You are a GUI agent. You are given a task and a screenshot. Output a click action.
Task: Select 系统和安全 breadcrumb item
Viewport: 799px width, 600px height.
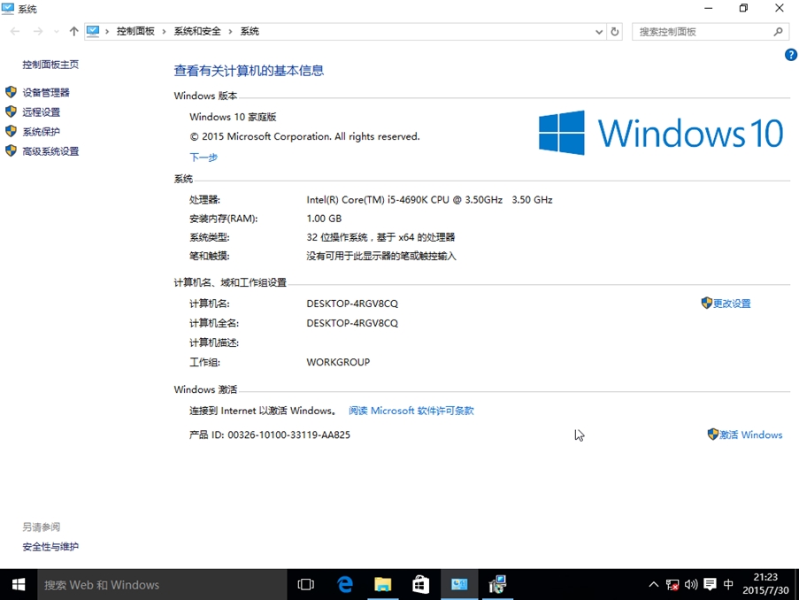(x=197, y=32)
